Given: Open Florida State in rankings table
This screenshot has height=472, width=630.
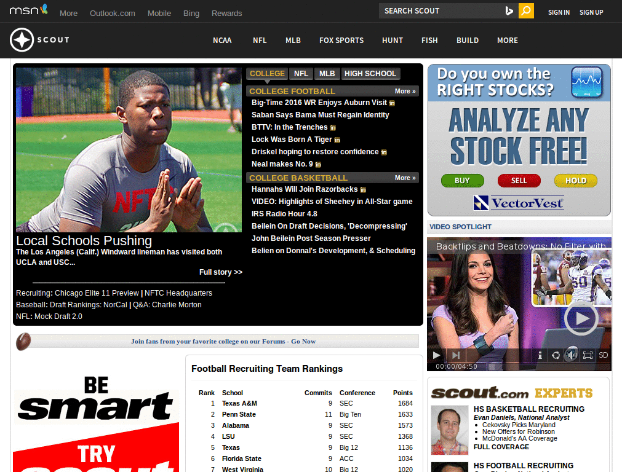Looking at the screenshot, I should (241, 458).
